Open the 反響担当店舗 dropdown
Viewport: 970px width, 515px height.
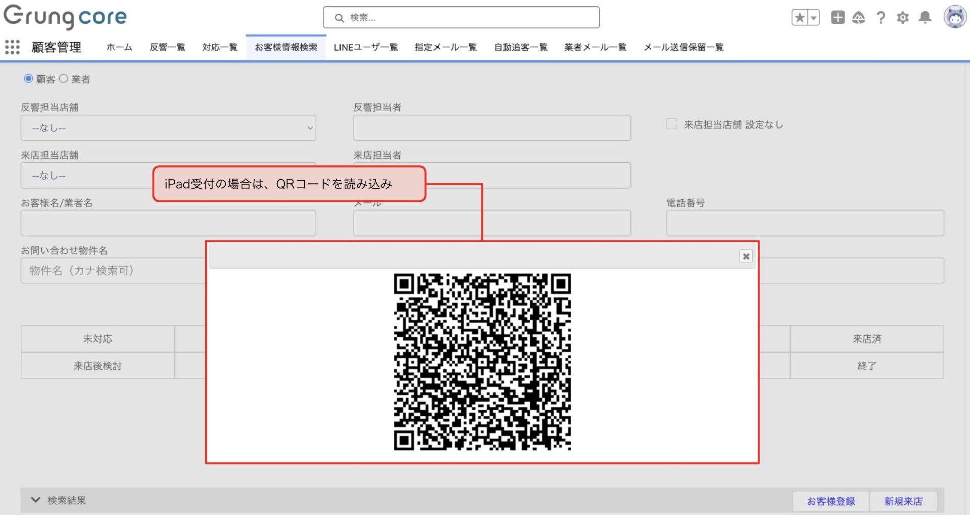click(x=168, y=128)
